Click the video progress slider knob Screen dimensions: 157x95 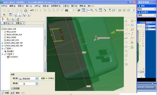tap(152, 83)
